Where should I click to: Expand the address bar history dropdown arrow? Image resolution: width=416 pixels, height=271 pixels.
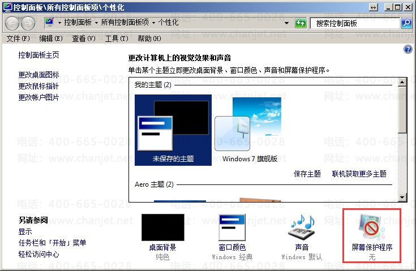(288, 23)
